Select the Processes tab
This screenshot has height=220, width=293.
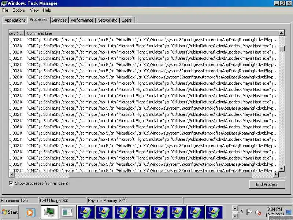[38, 19]
